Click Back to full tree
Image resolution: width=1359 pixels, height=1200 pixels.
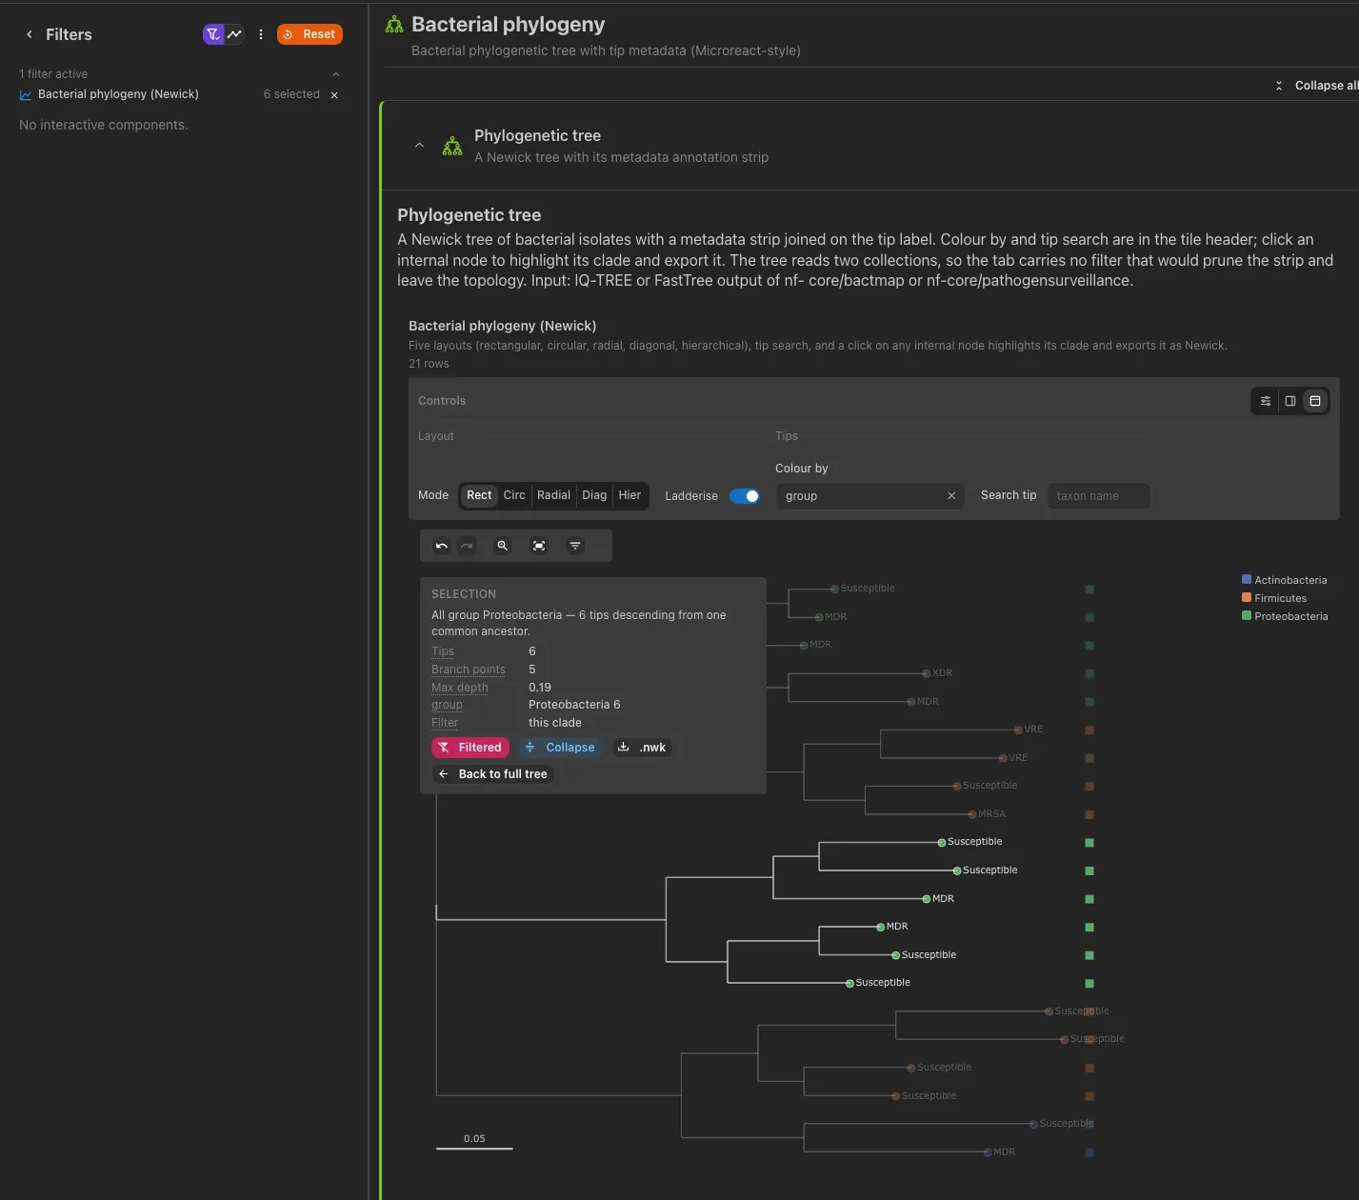click(493, 774)
